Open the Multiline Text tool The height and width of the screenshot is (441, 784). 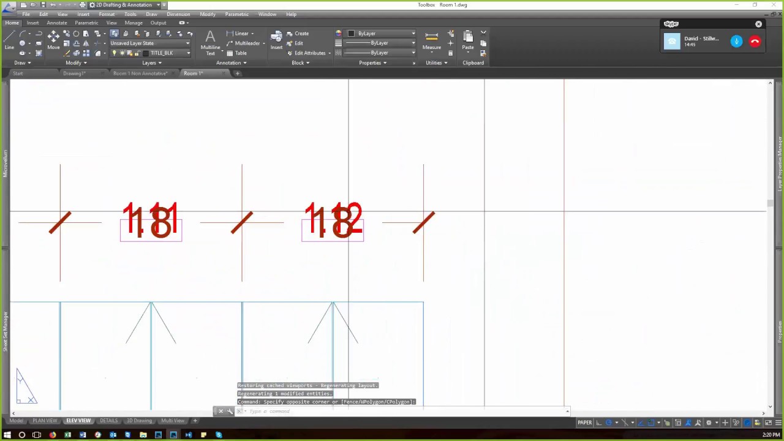coord(210,43)
